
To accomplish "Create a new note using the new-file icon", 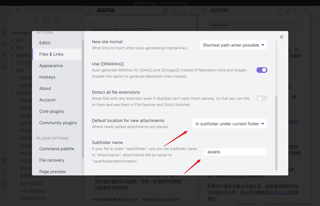I will tap(35, 21).
